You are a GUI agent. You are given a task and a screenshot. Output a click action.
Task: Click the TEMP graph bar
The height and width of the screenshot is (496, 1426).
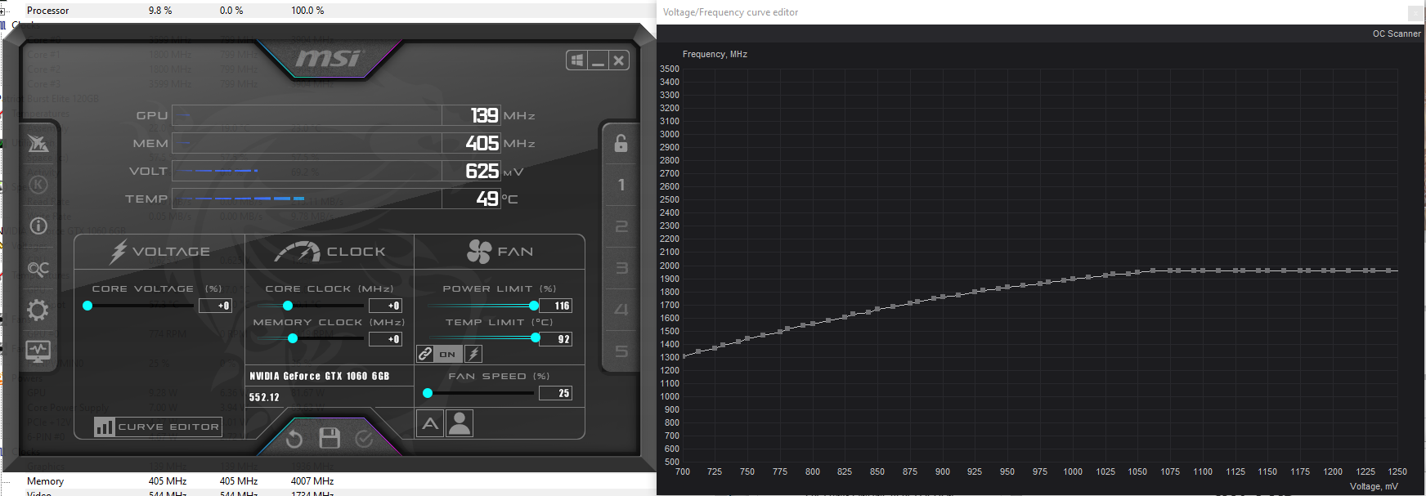pyautogui.click(x=307, y=199)
